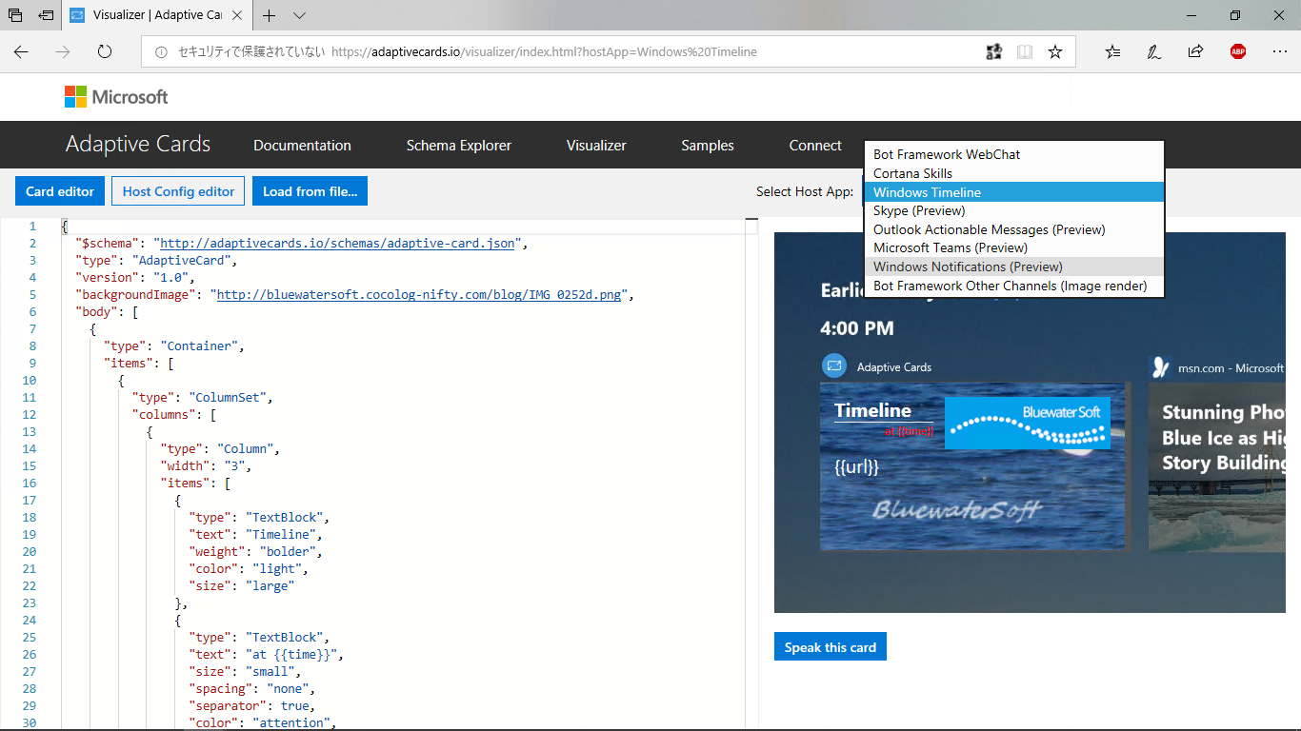
Task: Click the {{url}} text in card
Action: tap(856, 467)
